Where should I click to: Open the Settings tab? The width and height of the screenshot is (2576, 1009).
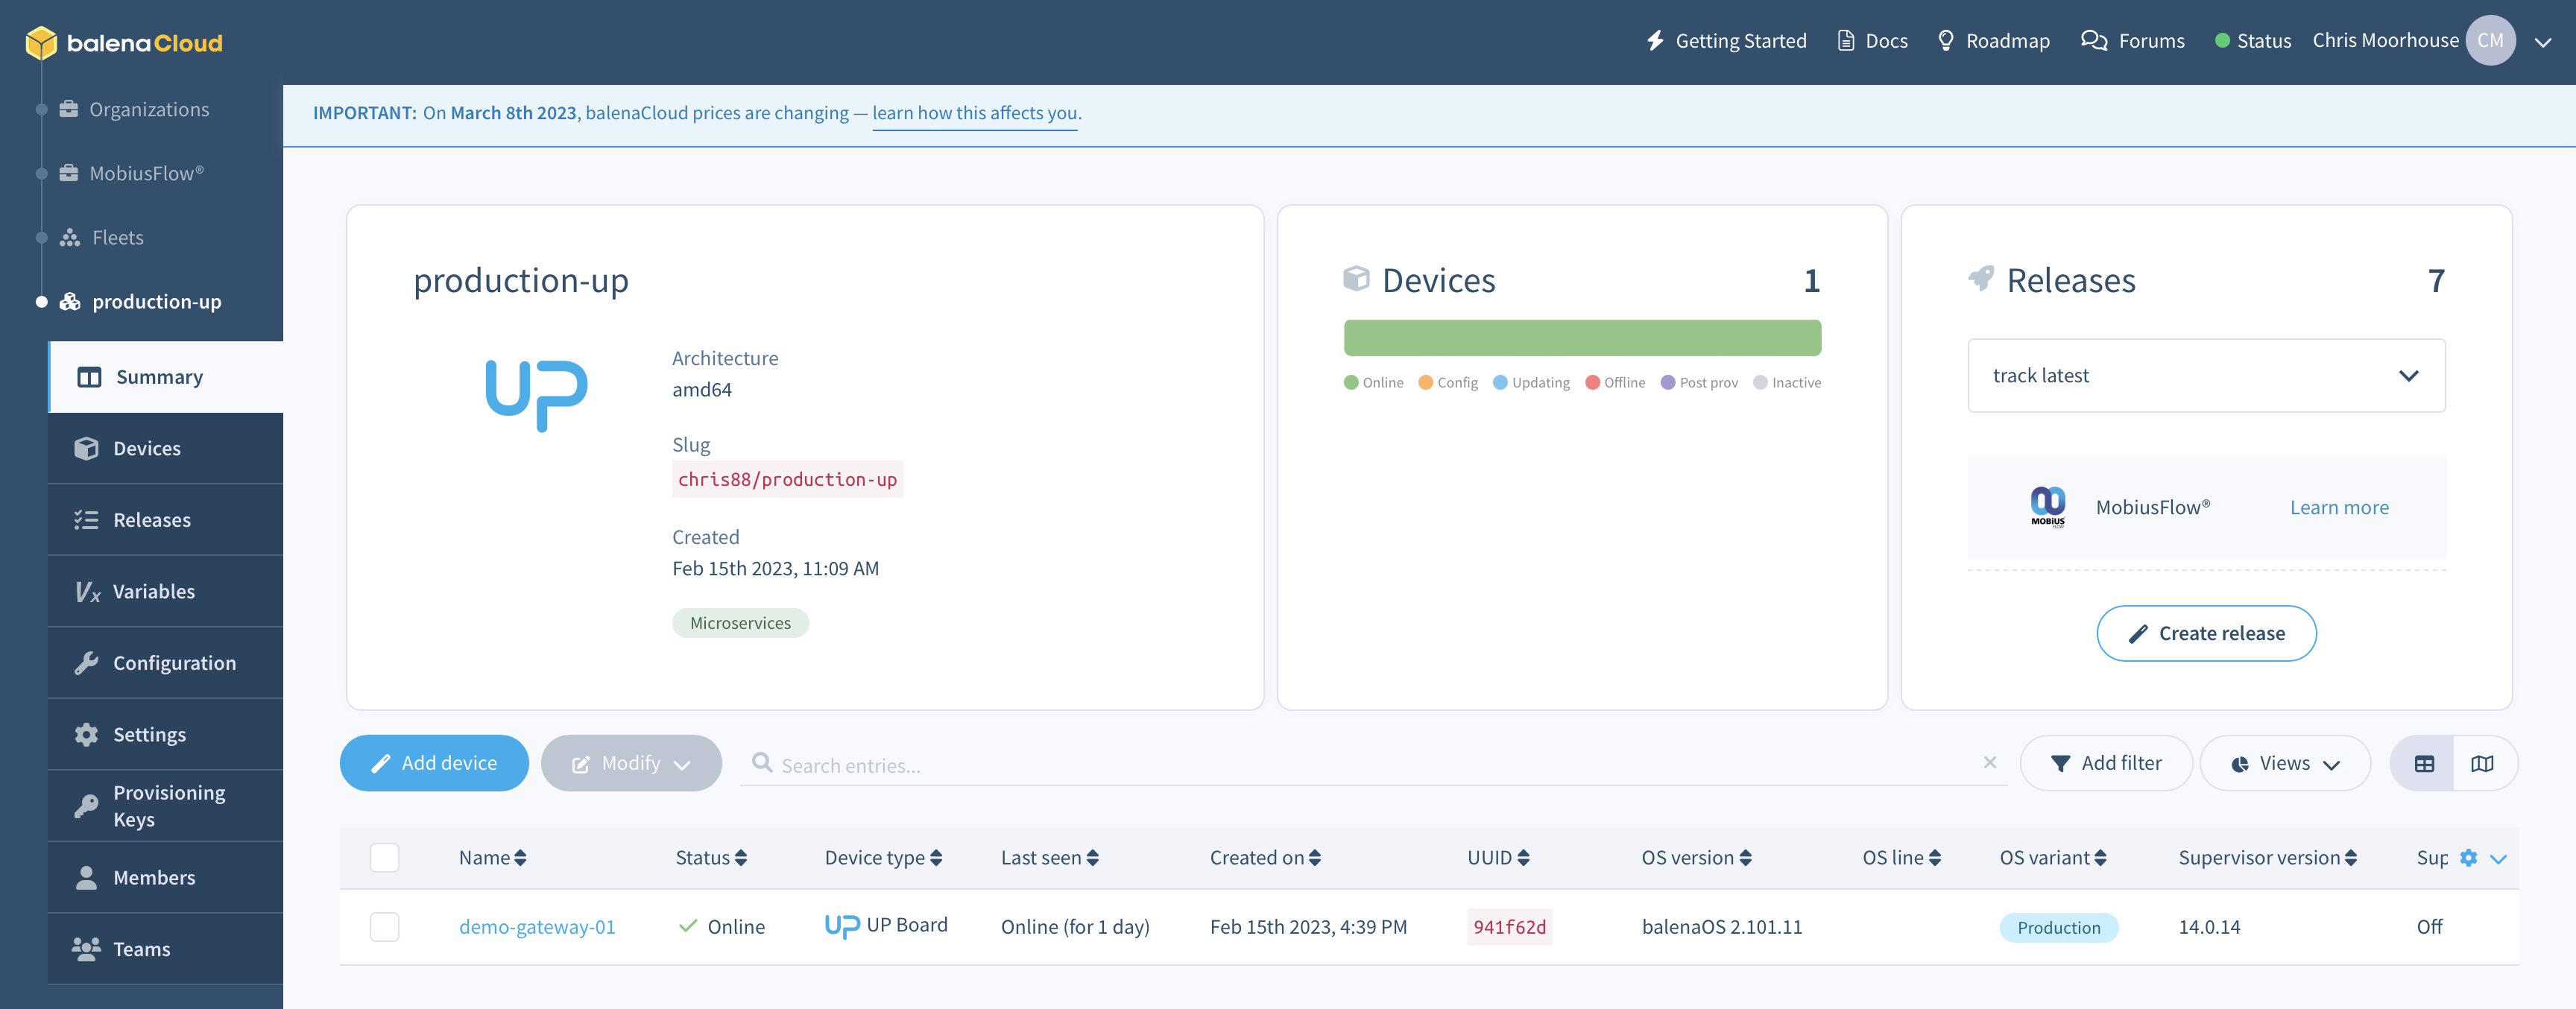(166, 734)
